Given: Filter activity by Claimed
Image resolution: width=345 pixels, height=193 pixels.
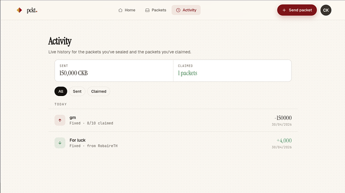Looking at the screenshot, I should coord(98,91).
